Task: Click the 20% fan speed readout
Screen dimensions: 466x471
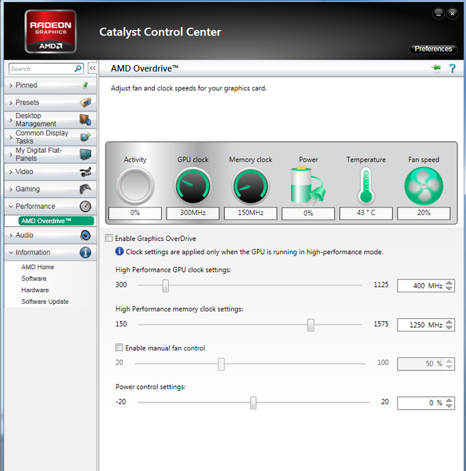Action: 424,213
